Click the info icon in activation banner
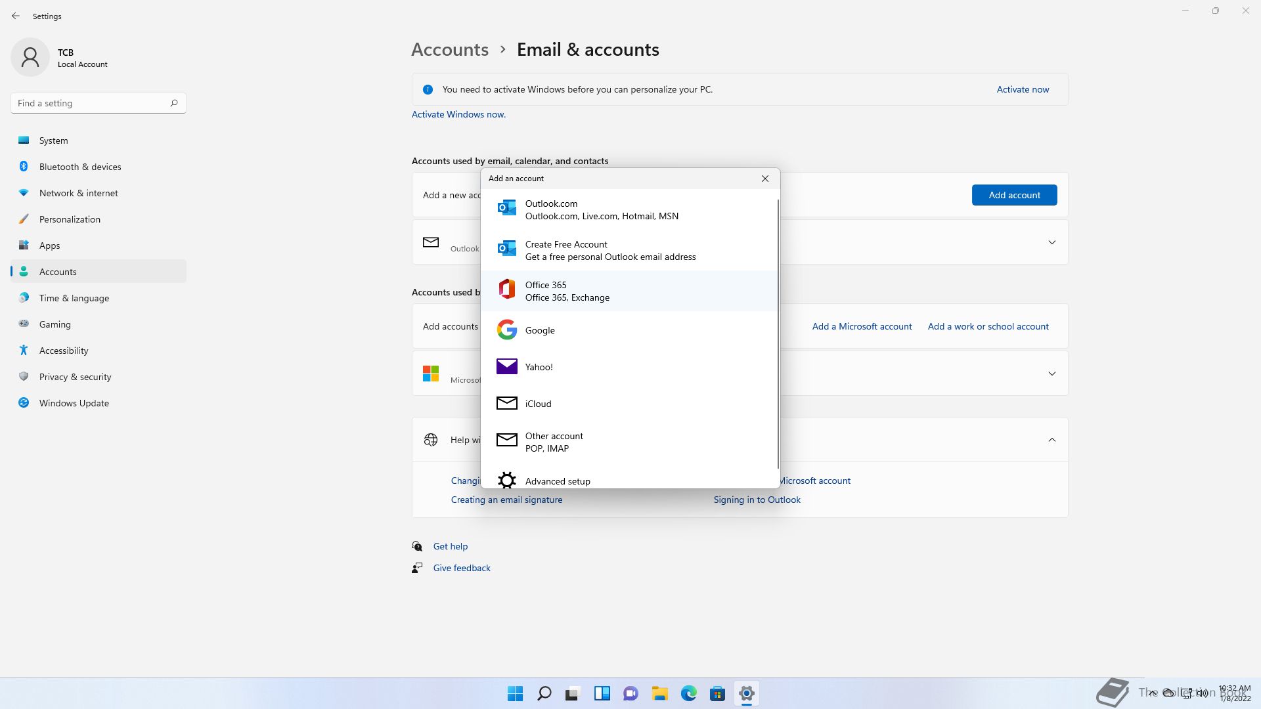 coord(428,89)
